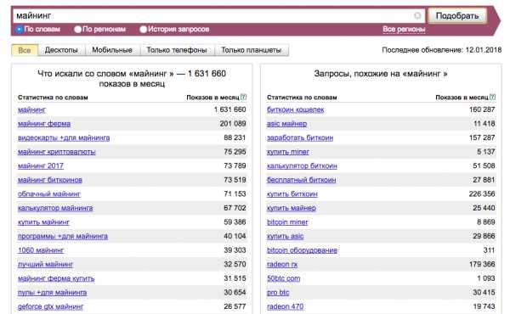
Task: Open 'видеокарты +для майнинга' link
Action: pos(64,138)
